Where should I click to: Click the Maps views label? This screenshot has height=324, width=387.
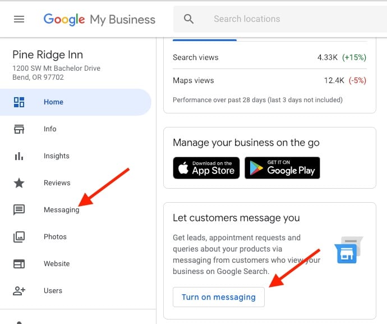[193, 80]
